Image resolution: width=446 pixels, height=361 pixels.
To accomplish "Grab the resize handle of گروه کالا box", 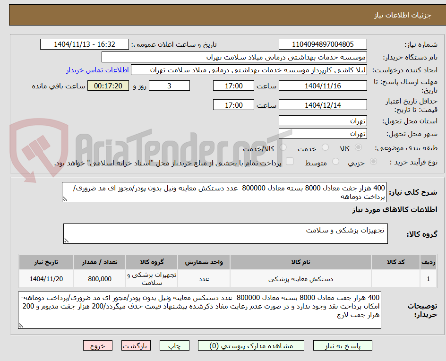I will coord(66,241).
